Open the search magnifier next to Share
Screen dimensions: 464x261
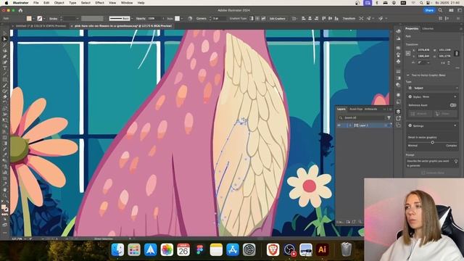tap(440, 10)
